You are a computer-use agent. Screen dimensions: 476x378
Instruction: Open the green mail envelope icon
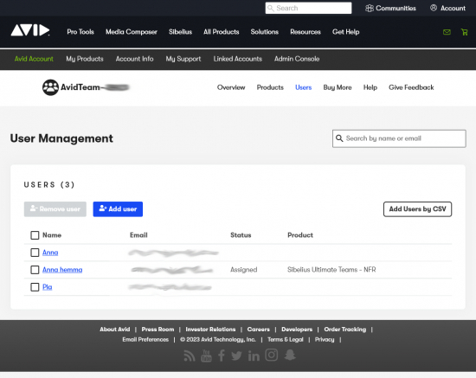coord(447,32)
